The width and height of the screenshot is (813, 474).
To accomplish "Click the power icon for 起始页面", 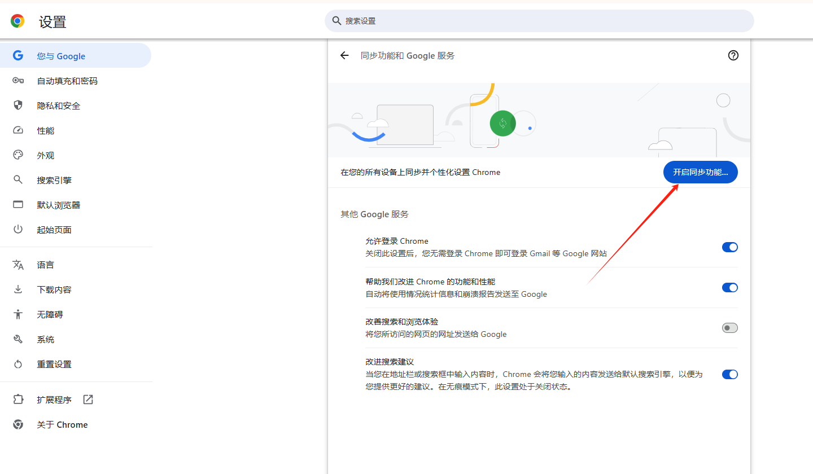I will [x=18, y=230].
